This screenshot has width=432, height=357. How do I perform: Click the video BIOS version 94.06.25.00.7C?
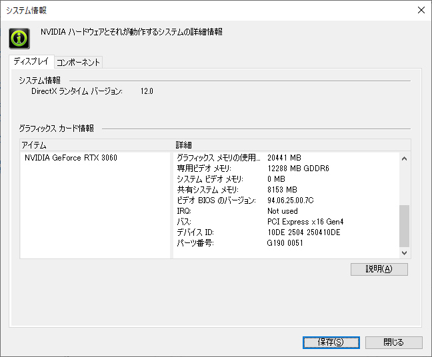pos(291,200)
